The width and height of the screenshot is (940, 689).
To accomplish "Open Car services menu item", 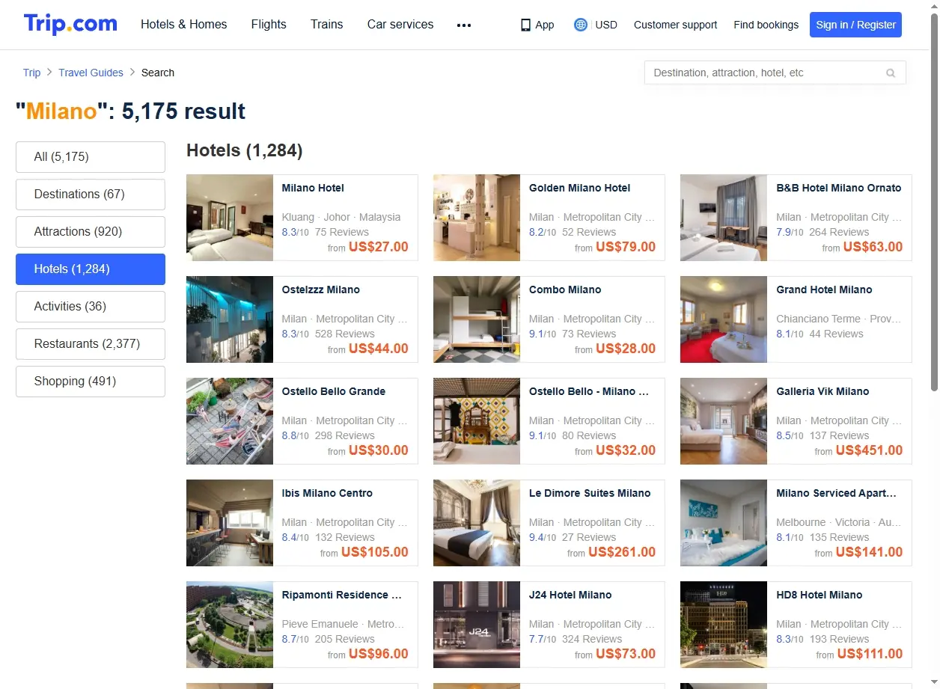I will (x=400, y=24).
